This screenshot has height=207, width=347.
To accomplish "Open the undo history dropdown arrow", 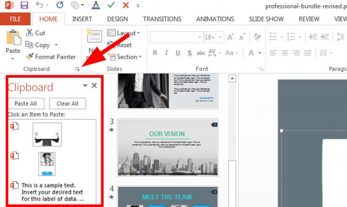I will click(47, 5).
